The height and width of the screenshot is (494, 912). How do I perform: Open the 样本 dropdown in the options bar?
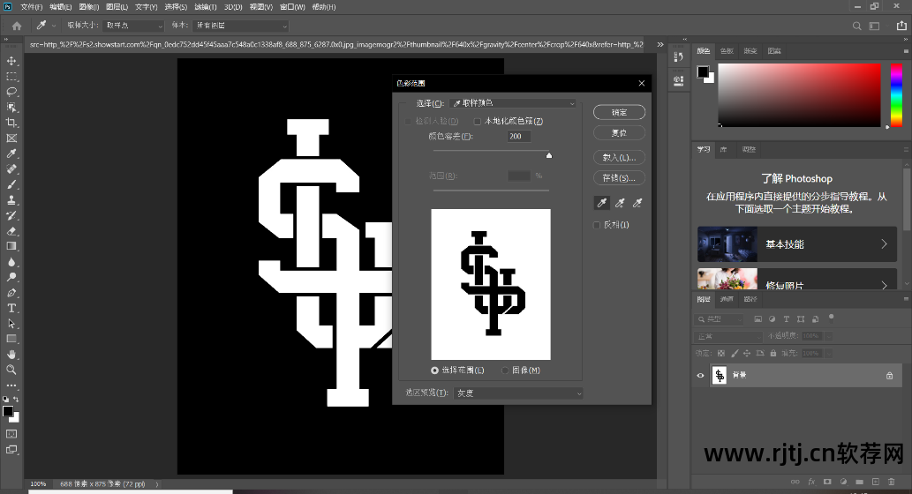241,26
